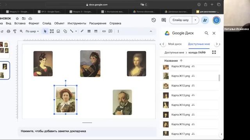This screenshot has height=140, width=250.
Task: Select file Карта Ж12.png
Action: tap(189, 86)
